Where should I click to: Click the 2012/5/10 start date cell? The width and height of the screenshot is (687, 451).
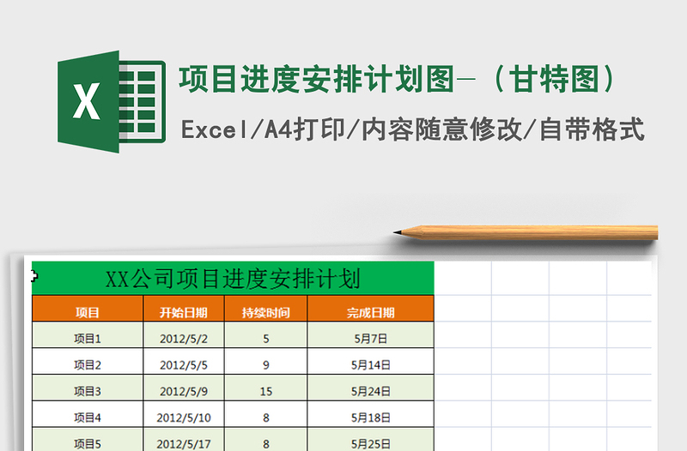point(183,418)
